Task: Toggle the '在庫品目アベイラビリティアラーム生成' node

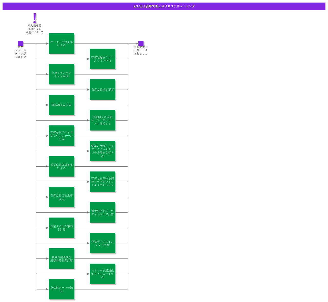Action: (61, 136)
